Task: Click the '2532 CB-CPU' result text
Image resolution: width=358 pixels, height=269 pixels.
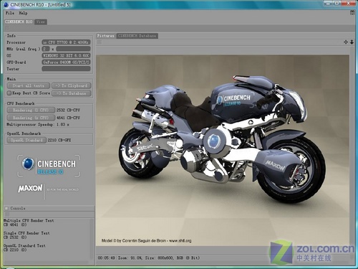Action: point(68,110)
